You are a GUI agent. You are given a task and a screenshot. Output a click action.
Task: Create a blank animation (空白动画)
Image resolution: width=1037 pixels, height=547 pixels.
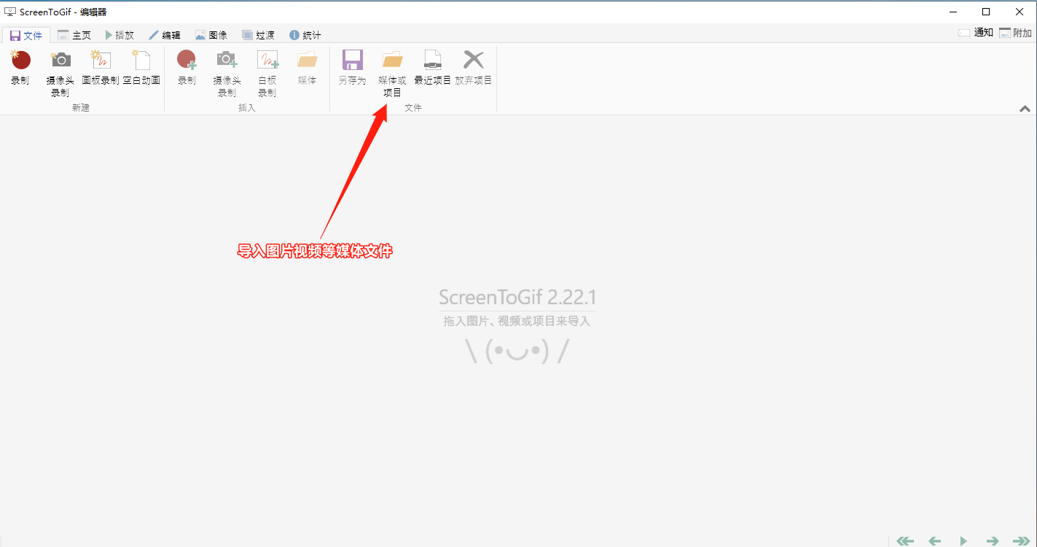click(141, 68)
